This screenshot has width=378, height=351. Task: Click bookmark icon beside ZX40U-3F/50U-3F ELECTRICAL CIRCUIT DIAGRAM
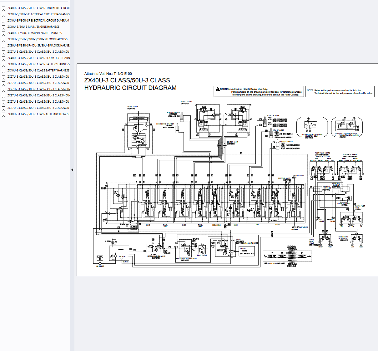[3, 21]
